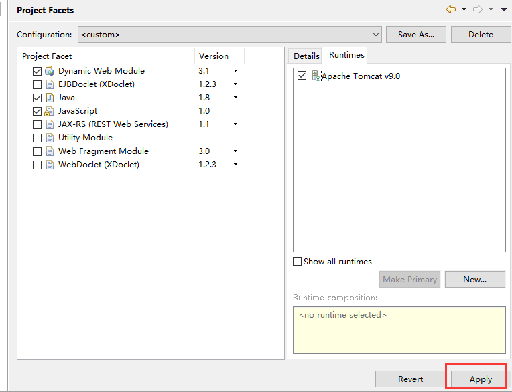Click the Apache Tomcat server icon
This screenshot has width=512, height=392.
[316, 76]
